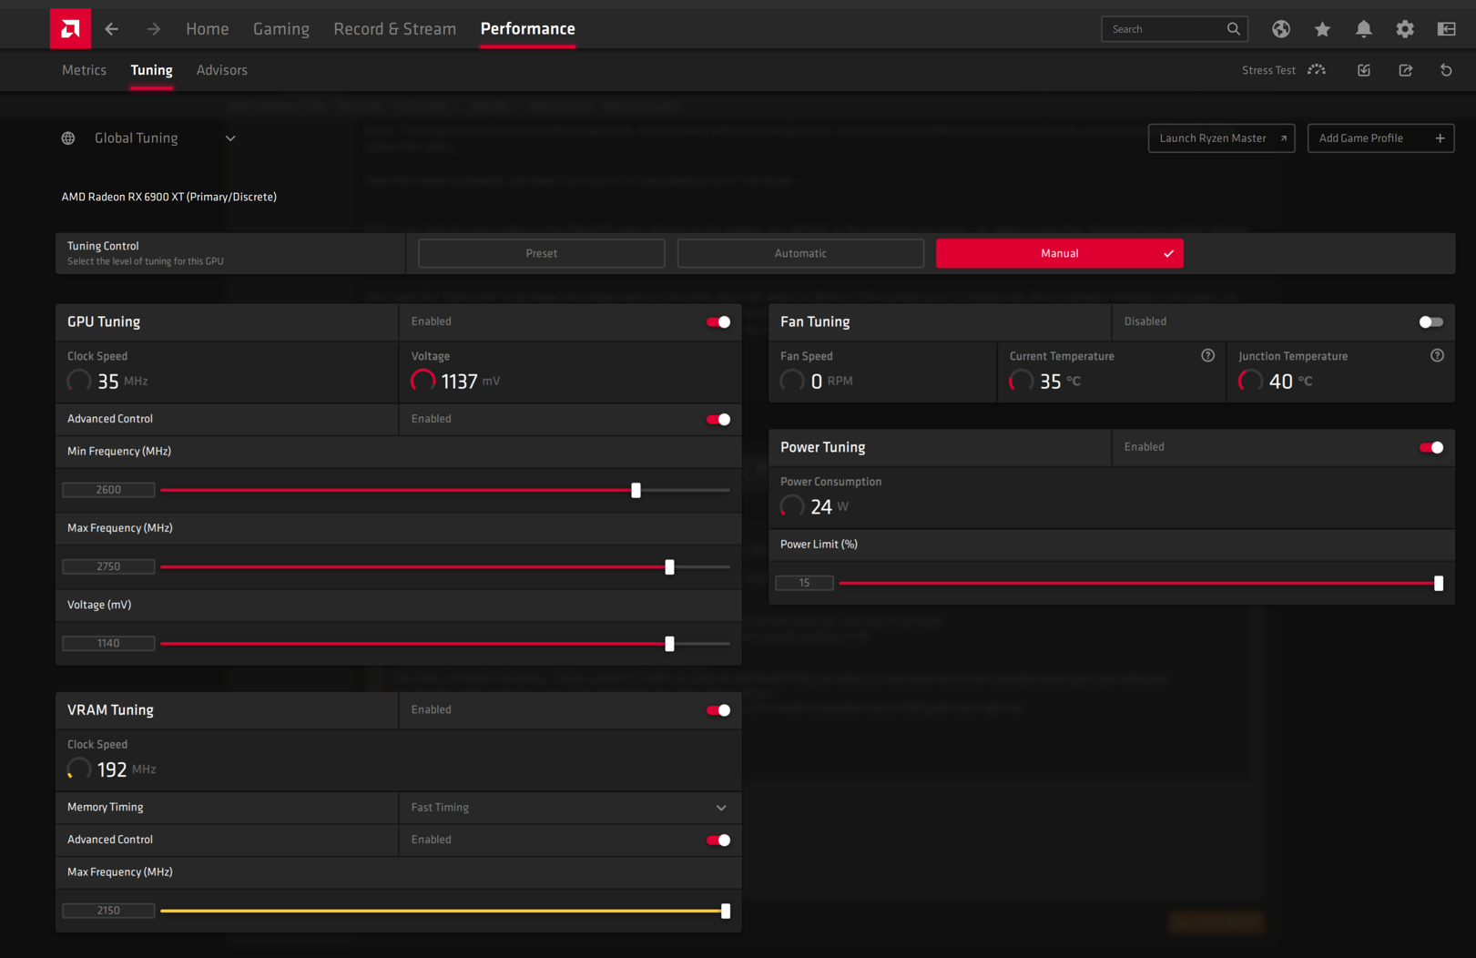The height and width of the screenshot is (958, 1476).
Task: Click the Global Tuning globe icon
Action: (68, 138)
